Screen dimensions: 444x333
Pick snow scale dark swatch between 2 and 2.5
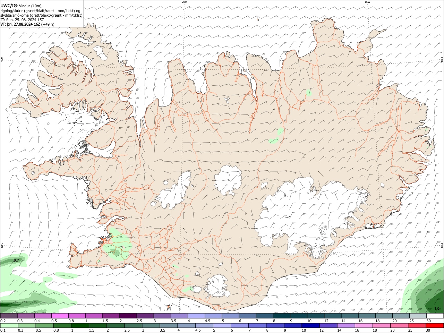pos(128,316)
